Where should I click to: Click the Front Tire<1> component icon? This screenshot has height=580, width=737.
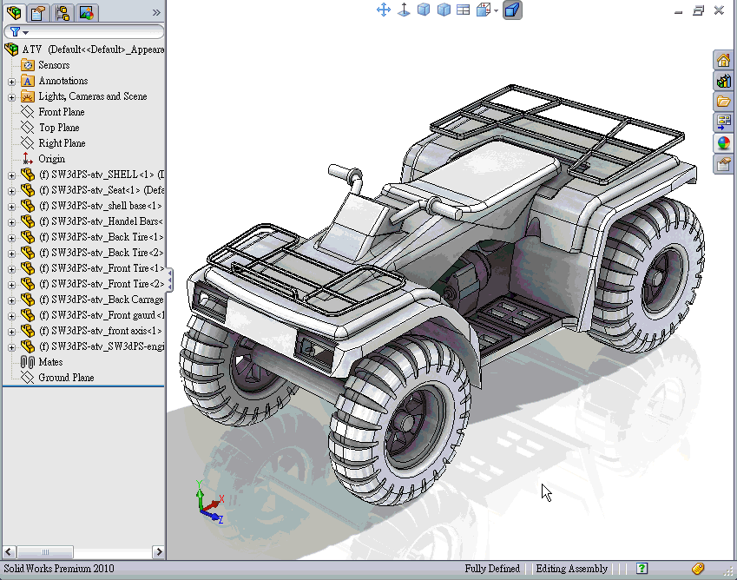[x=28, y=268]
